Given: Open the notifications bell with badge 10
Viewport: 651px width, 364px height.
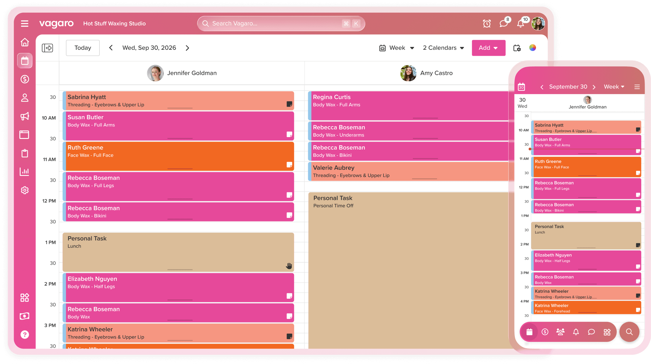Looking at the screenshot, I should [521, 23].
